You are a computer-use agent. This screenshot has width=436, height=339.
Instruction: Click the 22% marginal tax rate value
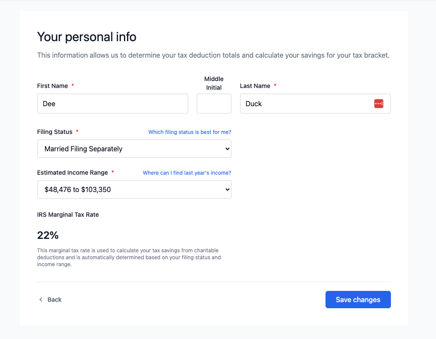(x=48, y=235)
